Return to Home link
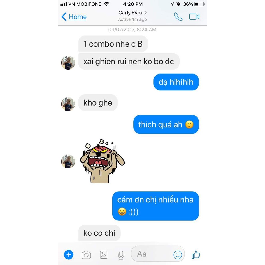This screenshot has width=265, height=265. (78, 17)
